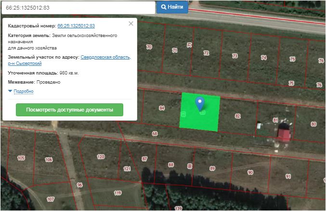Click the red-roofed building on the map

tap(285, 132)
